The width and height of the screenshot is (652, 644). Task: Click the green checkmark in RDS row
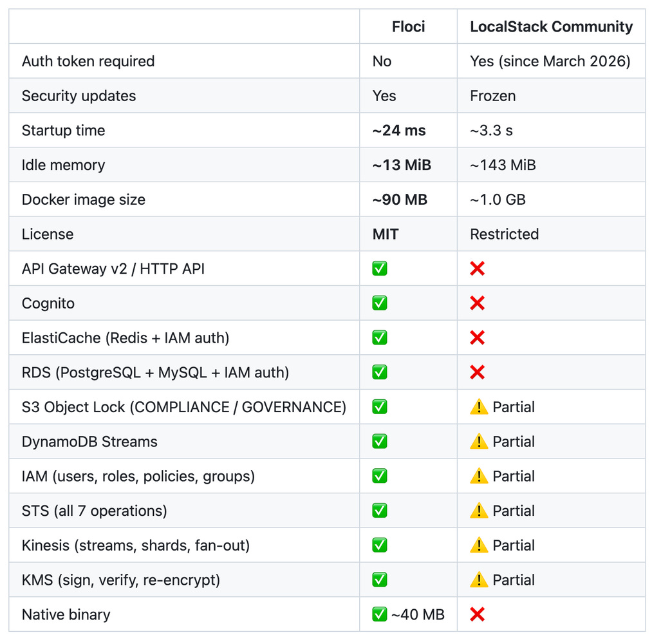(x=380, y=372)
